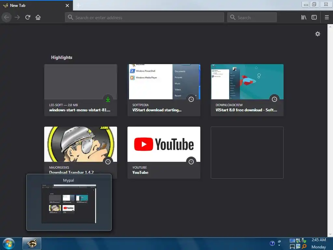Open New Tab preferences gear
The image size is (333, 250).
pos(317,34)
